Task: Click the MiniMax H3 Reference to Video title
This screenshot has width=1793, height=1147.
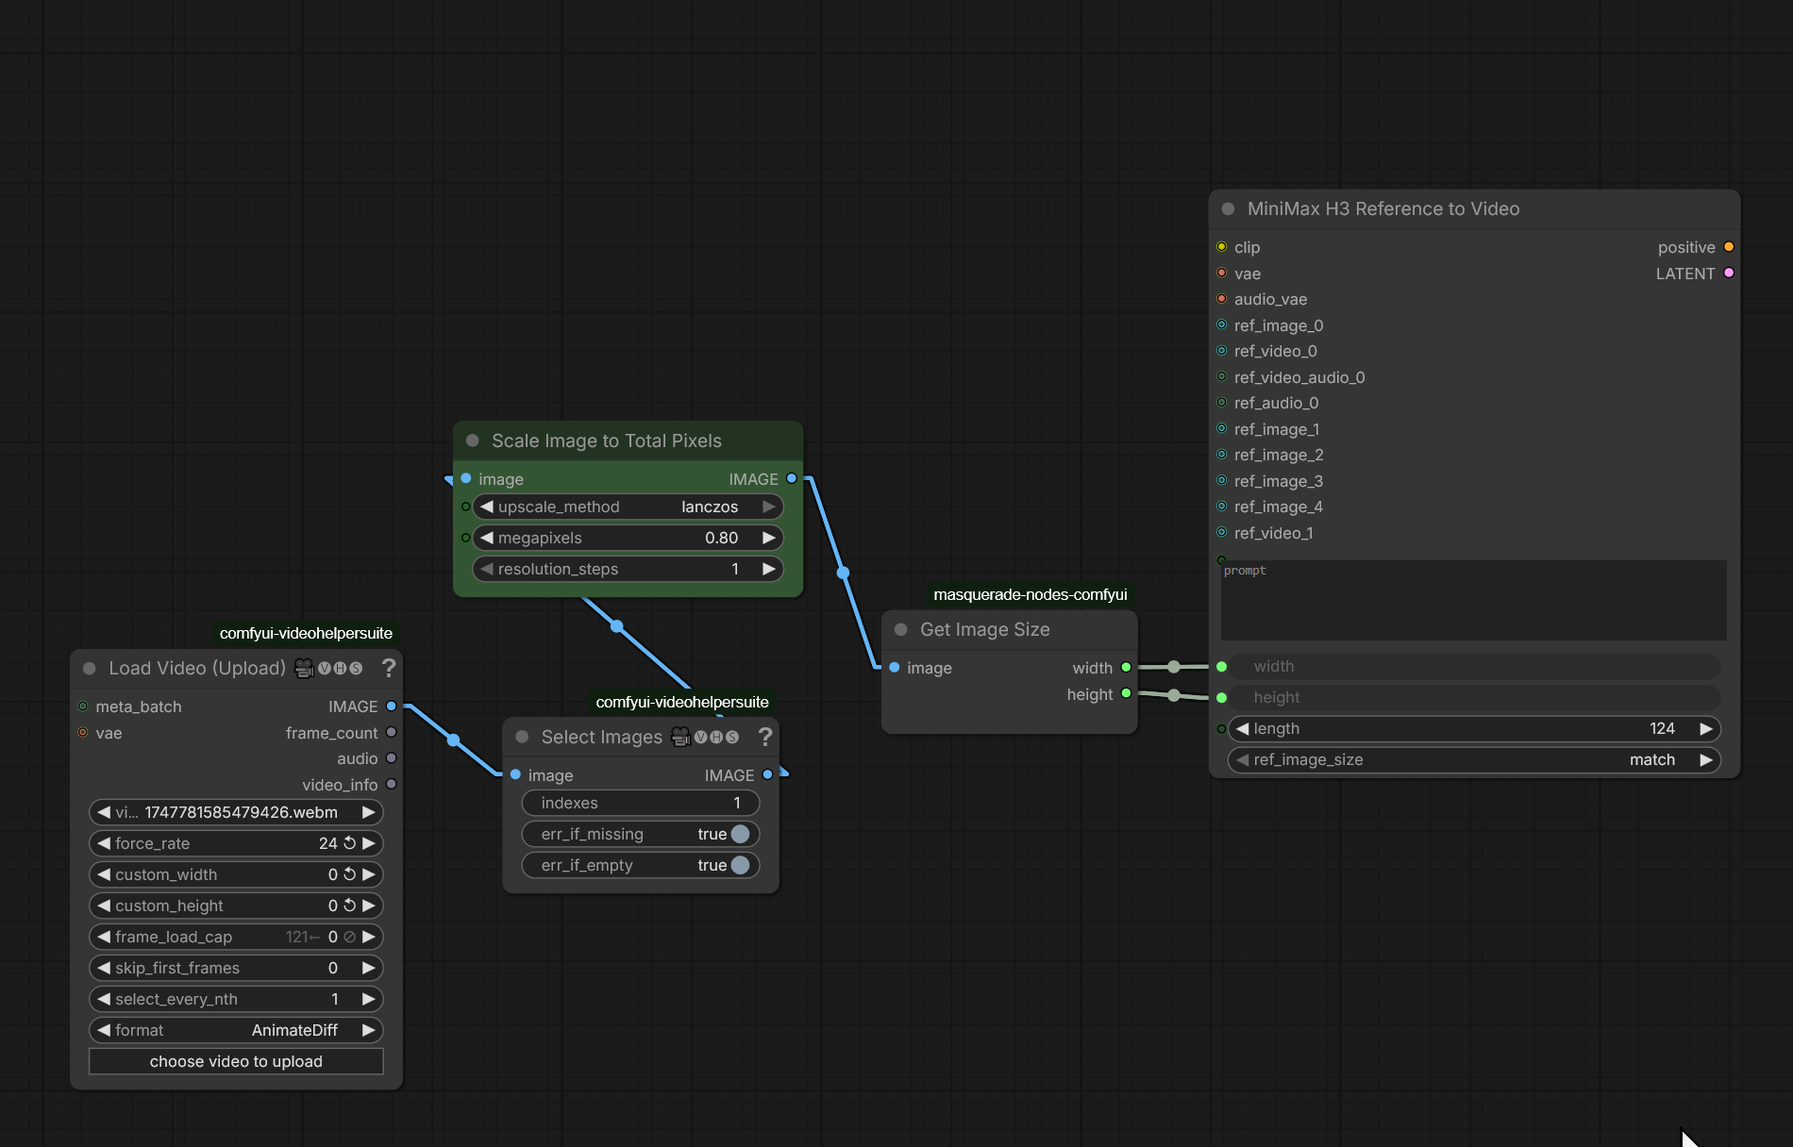Action: 1383,208
